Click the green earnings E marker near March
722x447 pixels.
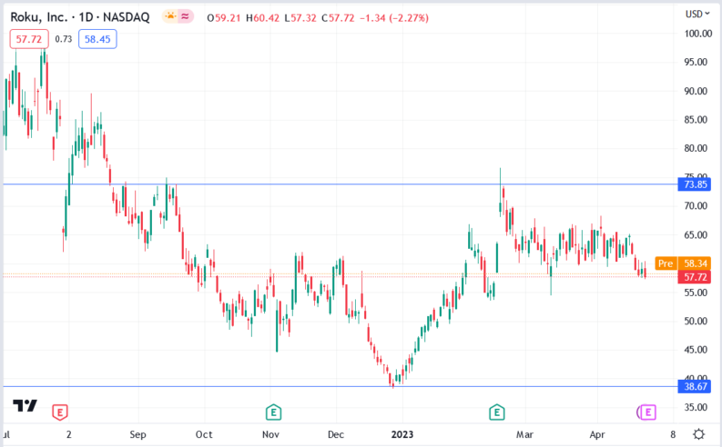[496, 412]
